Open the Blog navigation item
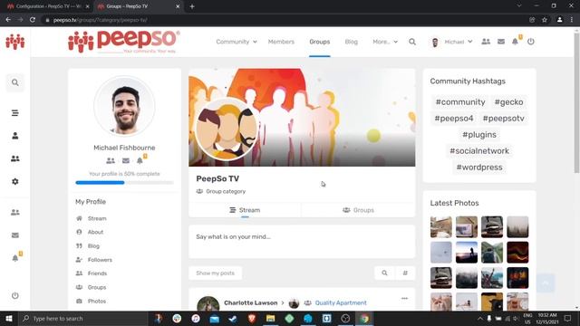The width and height of the screenshot is (580, 326). click(351, 42)
